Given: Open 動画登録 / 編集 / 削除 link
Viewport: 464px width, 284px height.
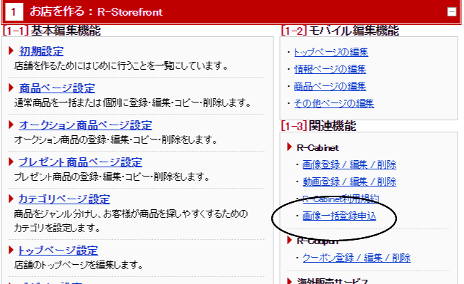Looking at the screenshot, I should pos(349,182).
